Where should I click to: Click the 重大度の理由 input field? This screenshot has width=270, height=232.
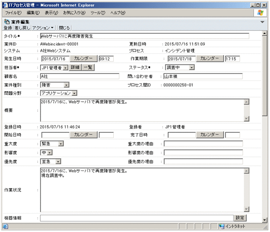203,143
